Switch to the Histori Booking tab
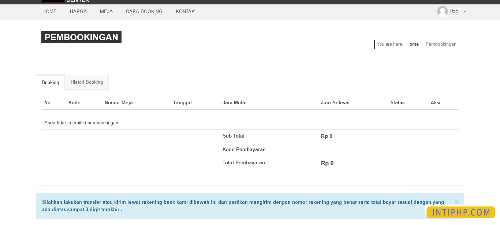This screenshot has width=500, height=225. point(86,82)
